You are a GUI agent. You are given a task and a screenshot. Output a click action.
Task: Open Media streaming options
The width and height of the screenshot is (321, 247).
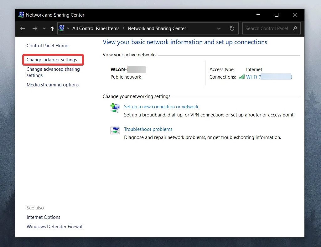coord(53,85)
